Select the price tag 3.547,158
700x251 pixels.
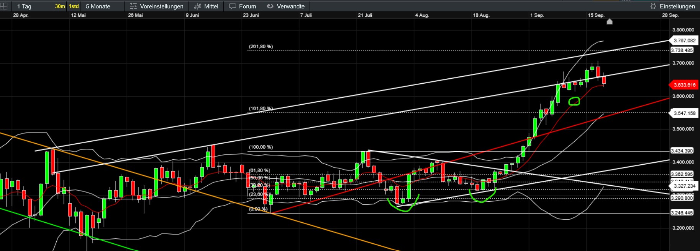tap(684, 113)
